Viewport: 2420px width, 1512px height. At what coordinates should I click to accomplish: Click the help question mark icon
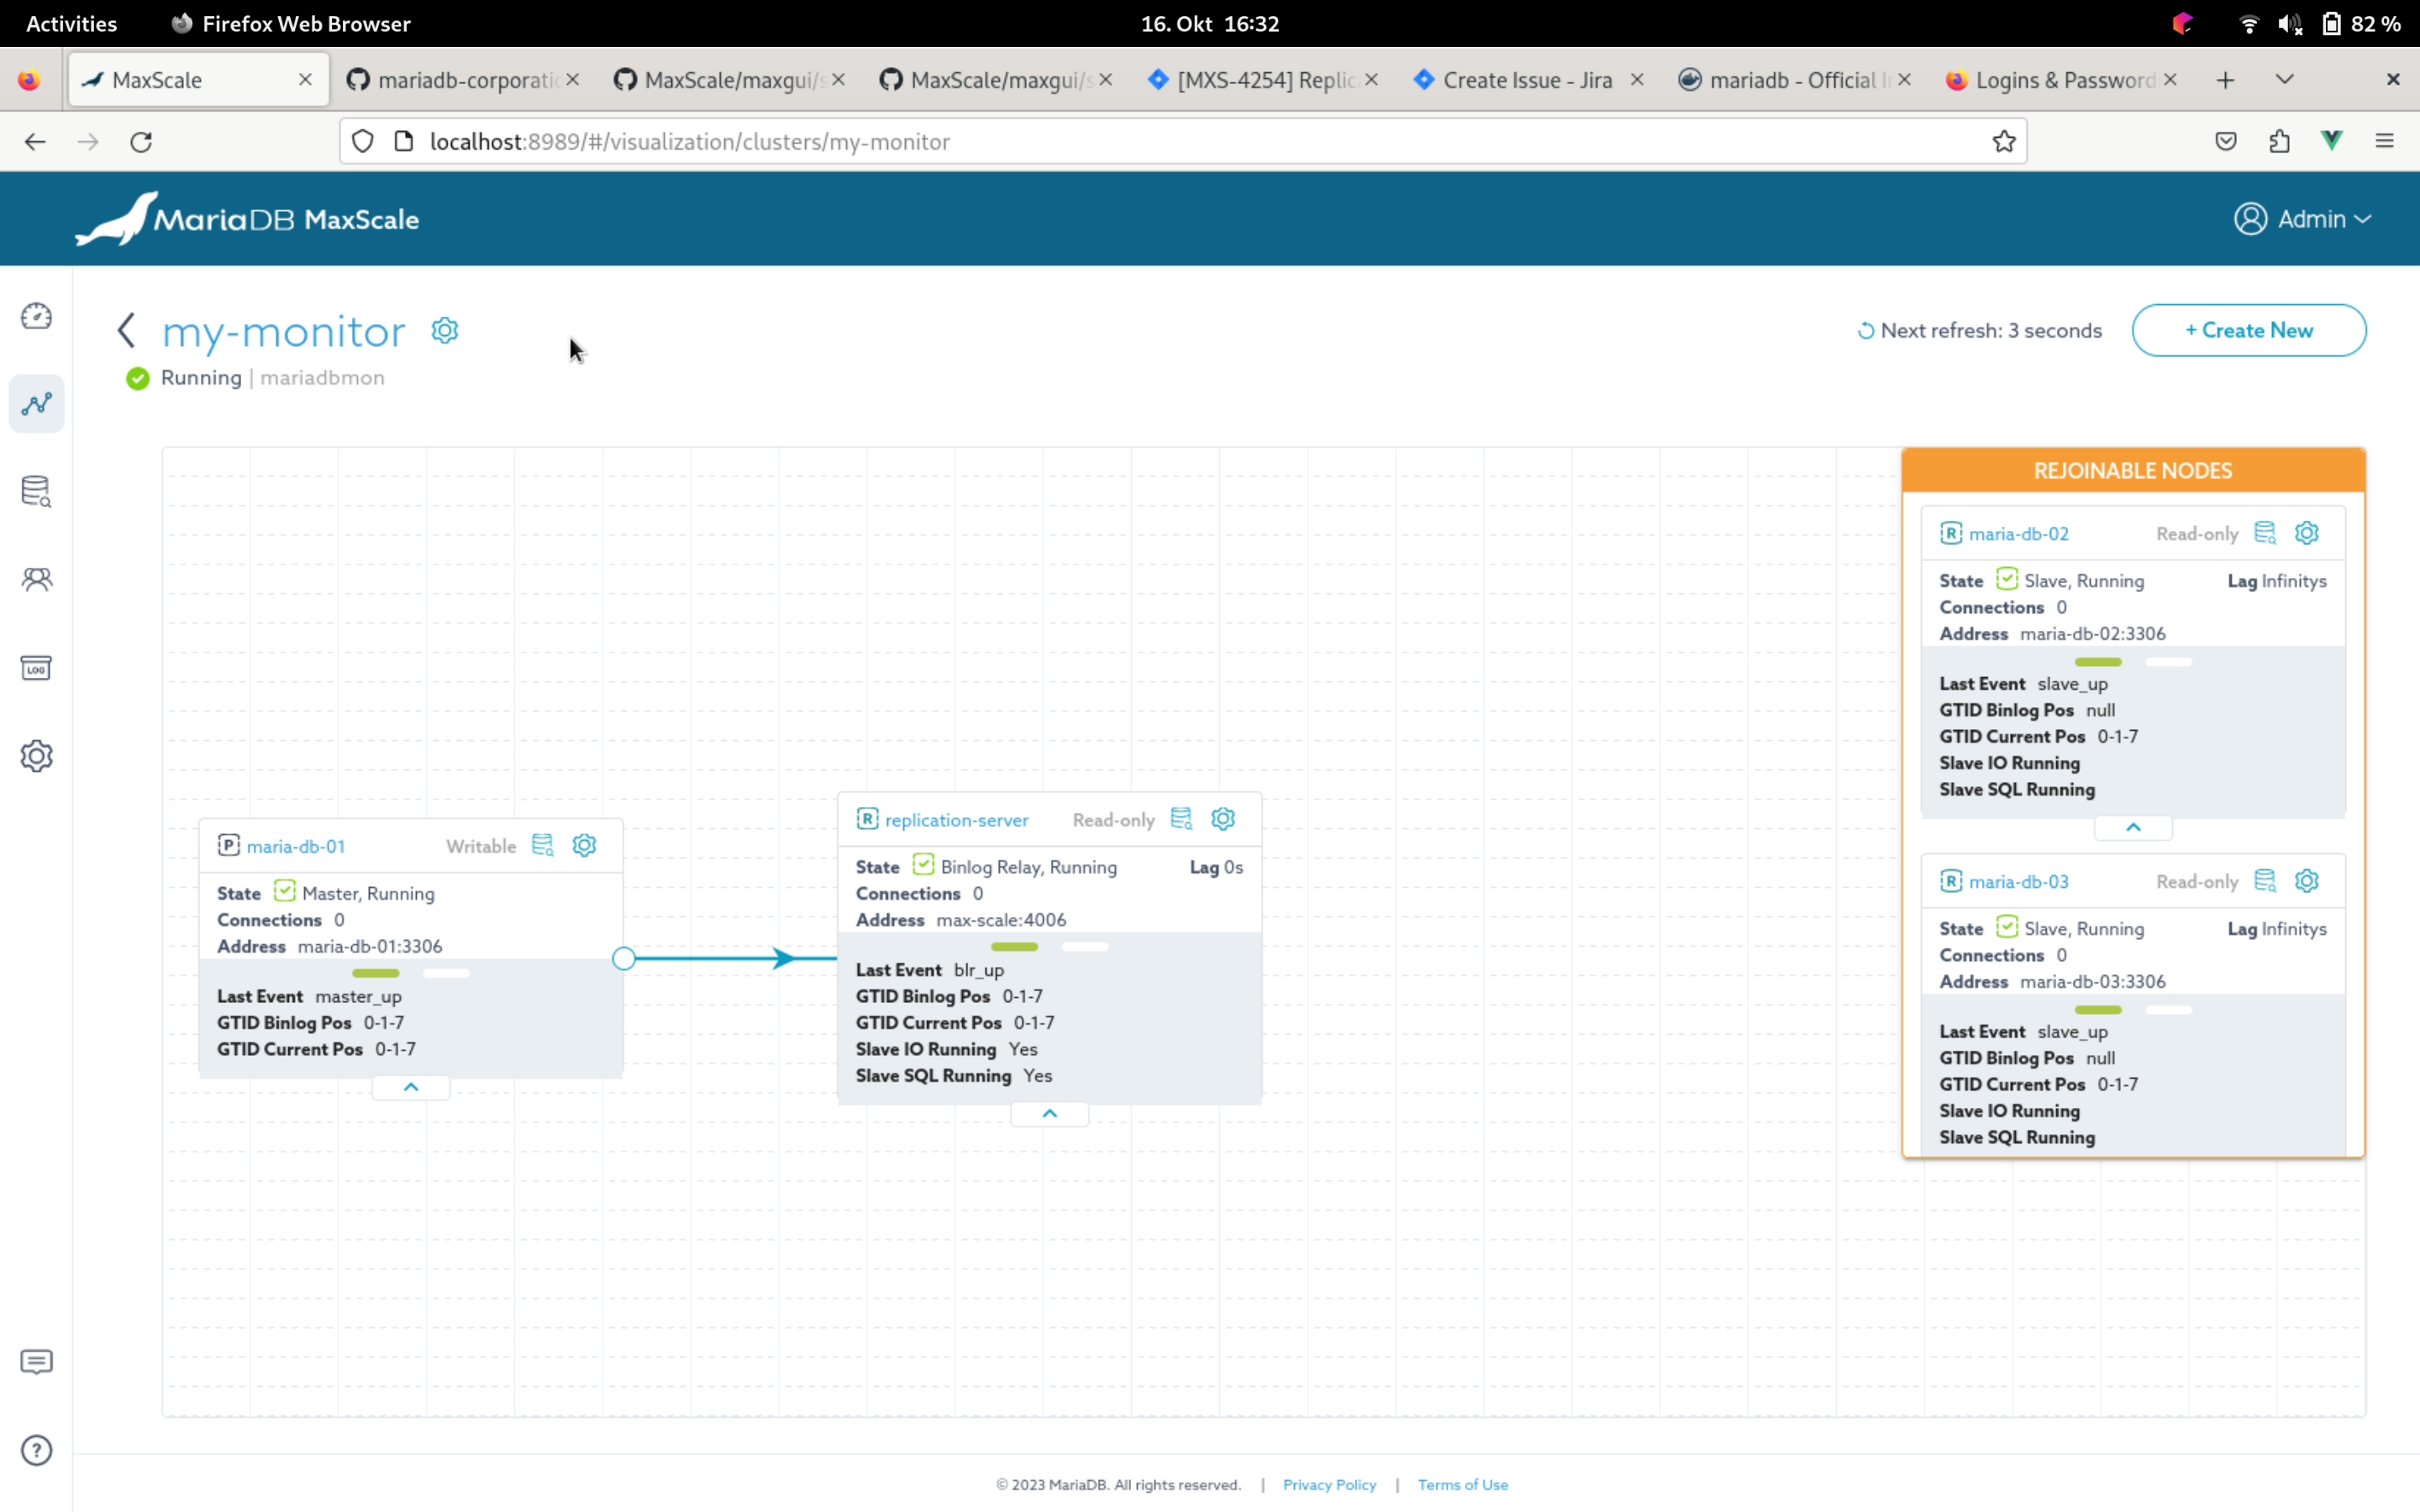tap(36, 1450)
